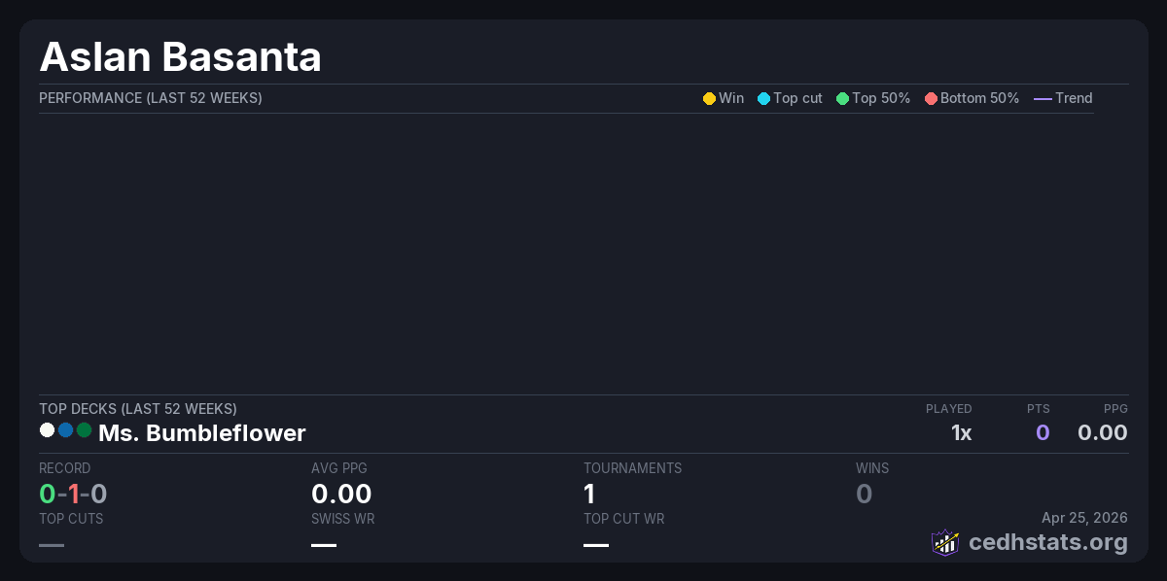Screen dimensions: 1167x581
Task: Open the Ms. Bumbleflower deck entry
Action: (x=201, y=433)
